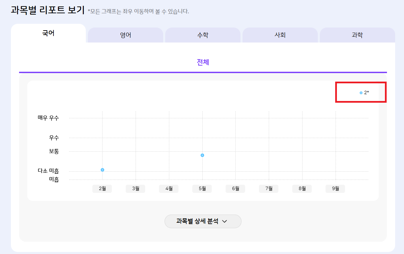This screenshot has height=254, width=404.
Task: Click the 4월 month label
Action: point(169,189)
